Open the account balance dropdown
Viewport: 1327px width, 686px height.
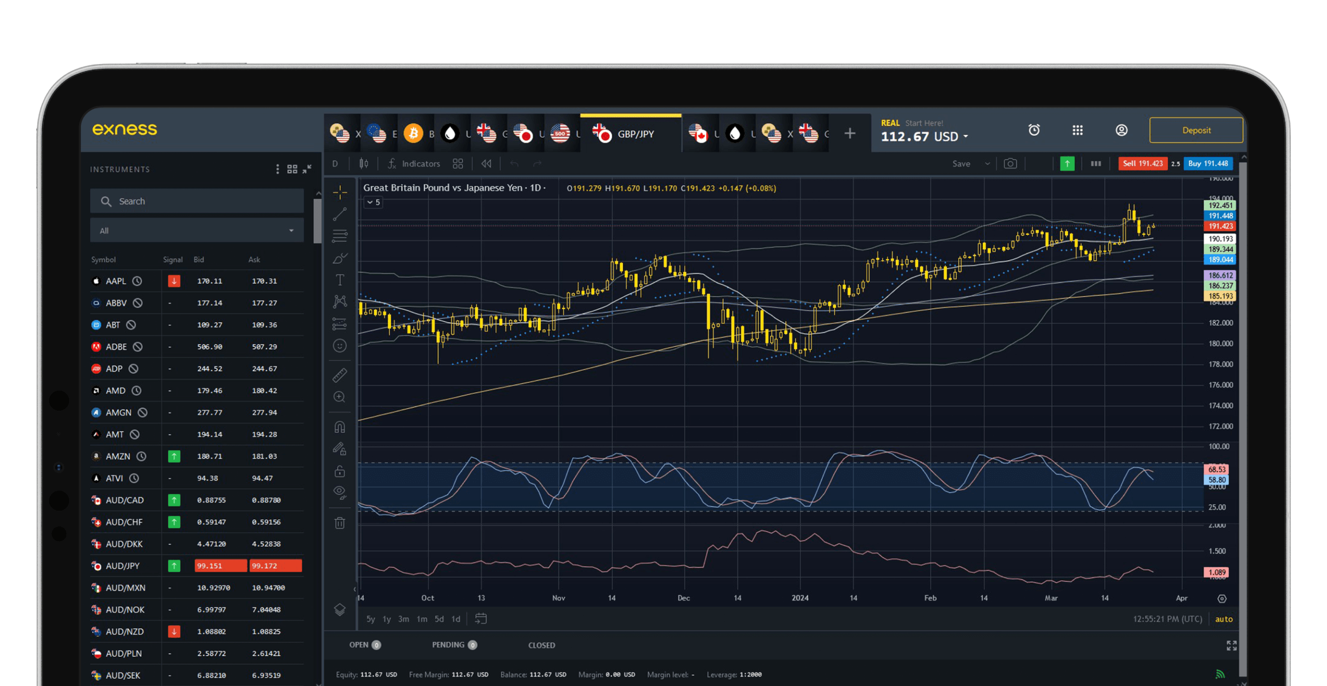[924, 137]
